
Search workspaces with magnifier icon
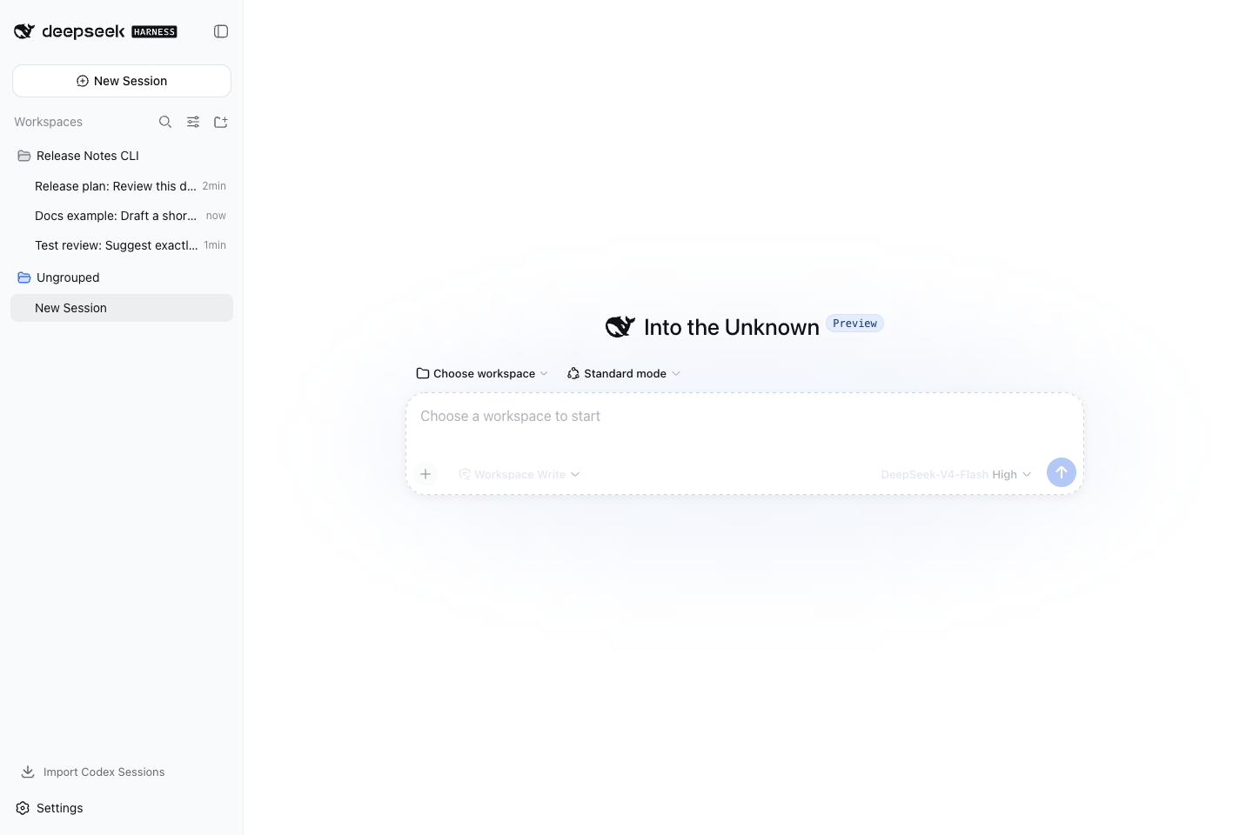[x=165, y=122]
